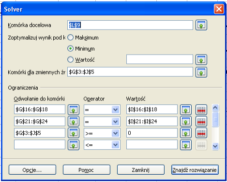Delete the $G$16:$G$18 constraint row
Viewport: 227px width, 182px height.
(201, 110)
